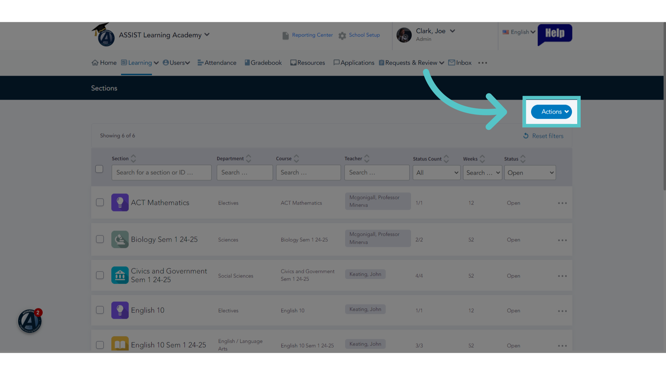The height and width of the screenshot is (375, 666).
Task: Open the ACT Mathematics row three-dot menu
Action: 562,203
